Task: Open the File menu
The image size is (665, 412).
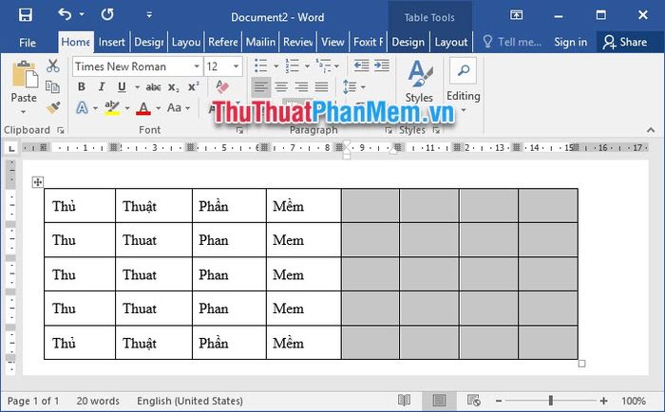Action: pyautogui.click(x=28, y=43)
